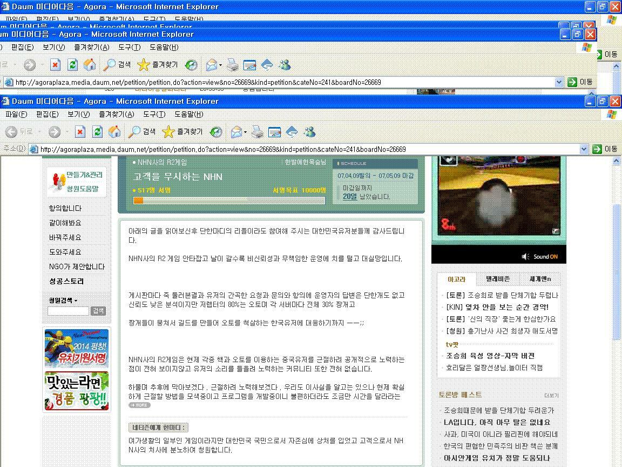Image resolution: width=622 pixels, height=467 pixels.
Task: Toggle Sound ON speaker in video ad
Action: [539, 257]
